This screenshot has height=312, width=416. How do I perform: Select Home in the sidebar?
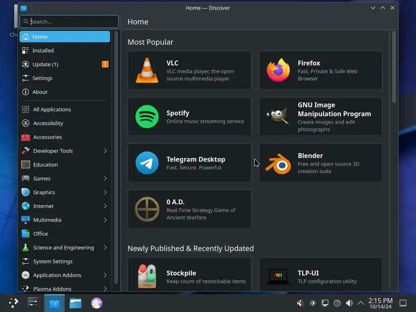tap(65, 37)
